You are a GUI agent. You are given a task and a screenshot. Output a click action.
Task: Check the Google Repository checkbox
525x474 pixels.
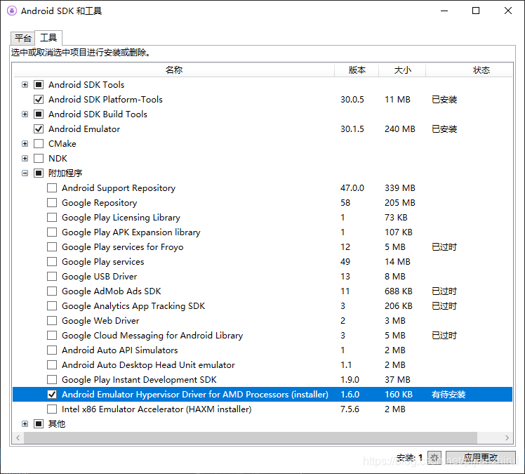[x=52, y=203]
